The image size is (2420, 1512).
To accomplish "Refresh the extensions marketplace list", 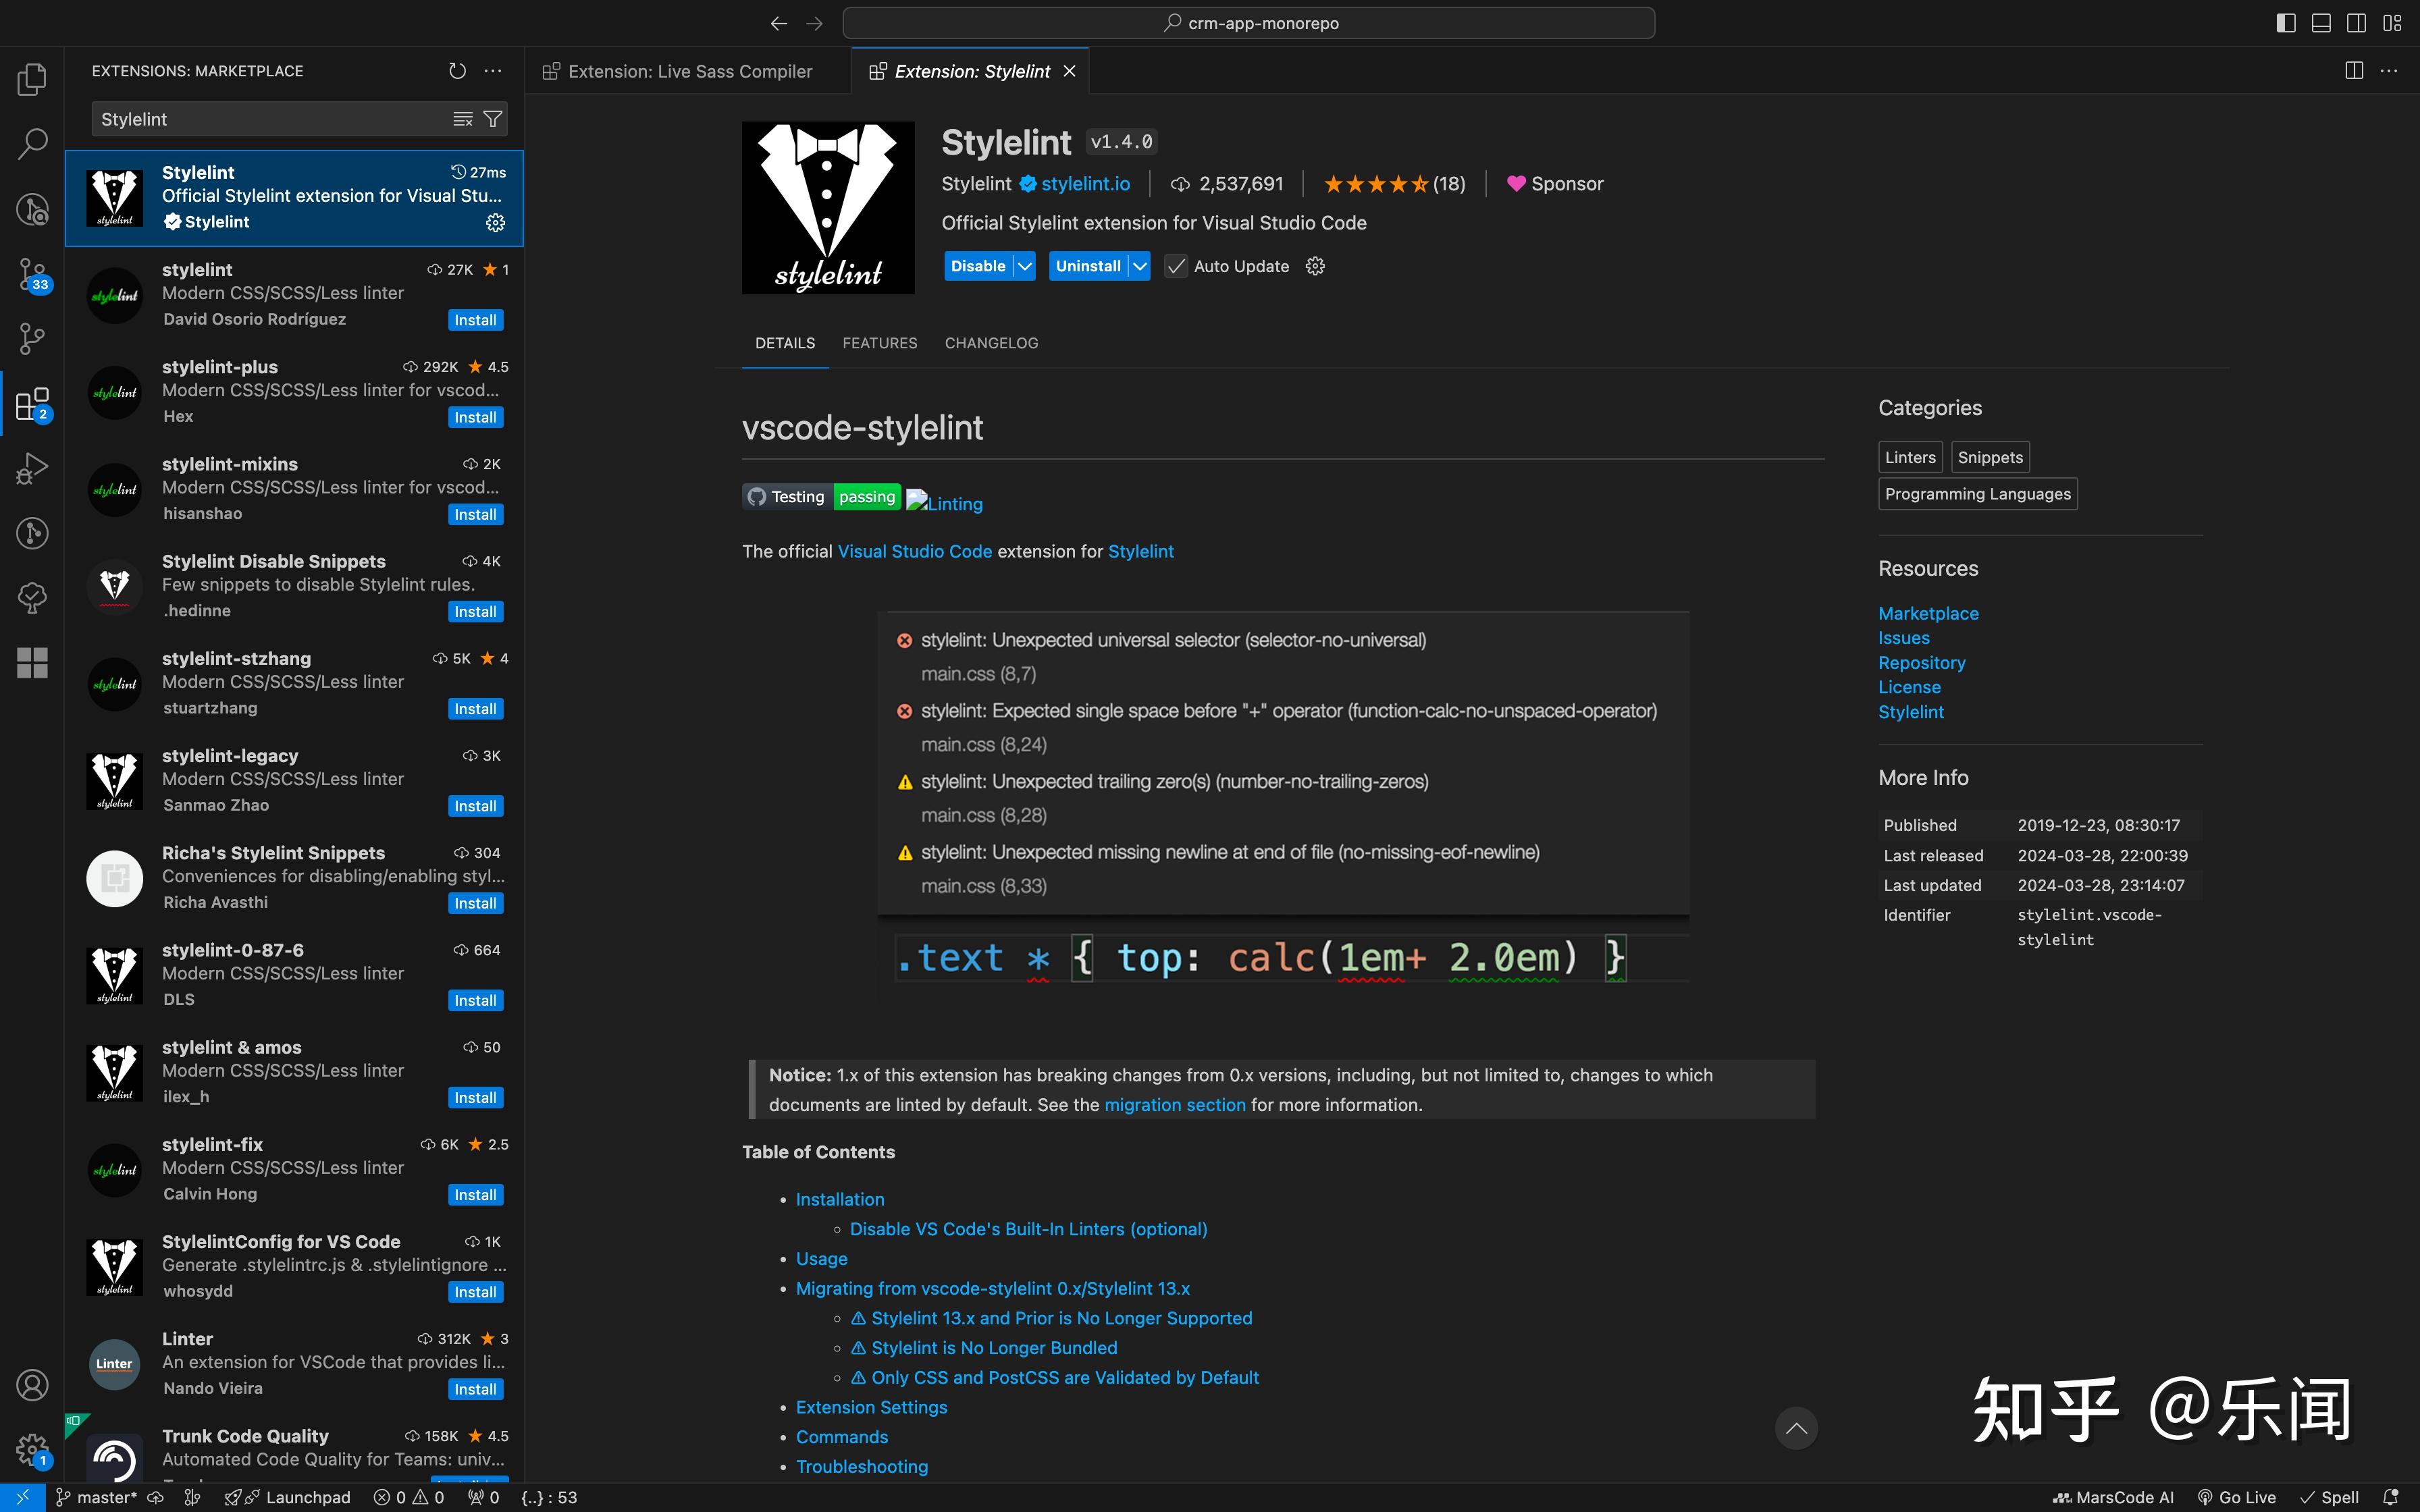I will [x=457, y=71].
